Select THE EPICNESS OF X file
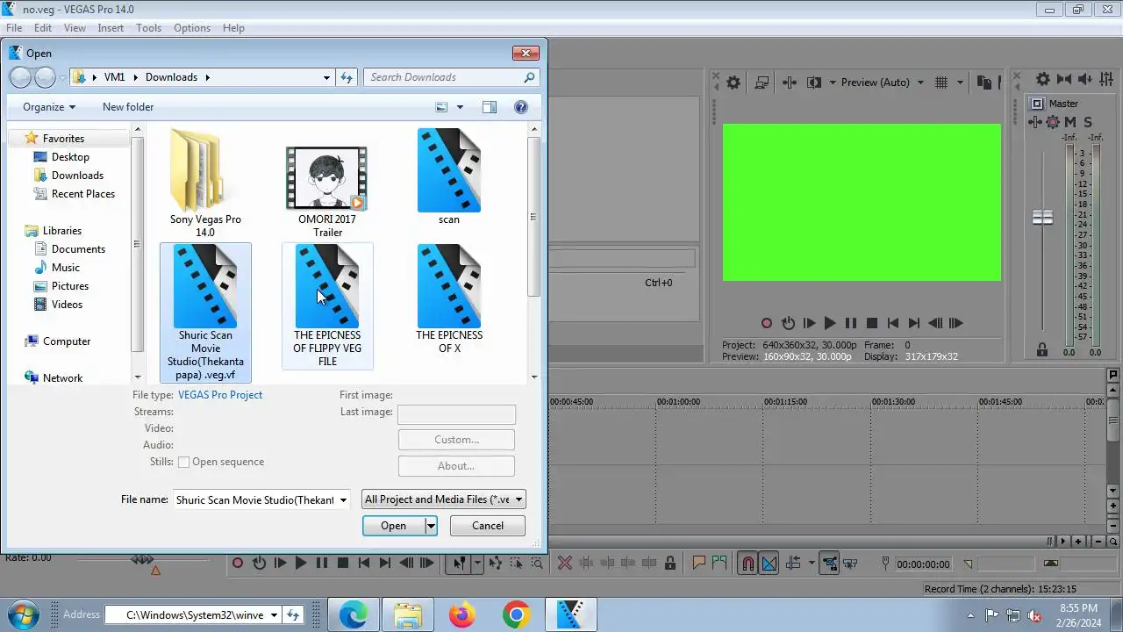The height and width of the screenshot is (632, 1123). (449, 301)
